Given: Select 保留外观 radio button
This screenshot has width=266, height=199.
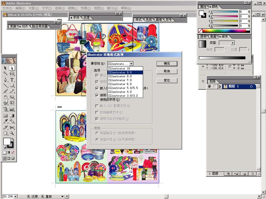Looking at the screenshot, I should click(97, 140).
